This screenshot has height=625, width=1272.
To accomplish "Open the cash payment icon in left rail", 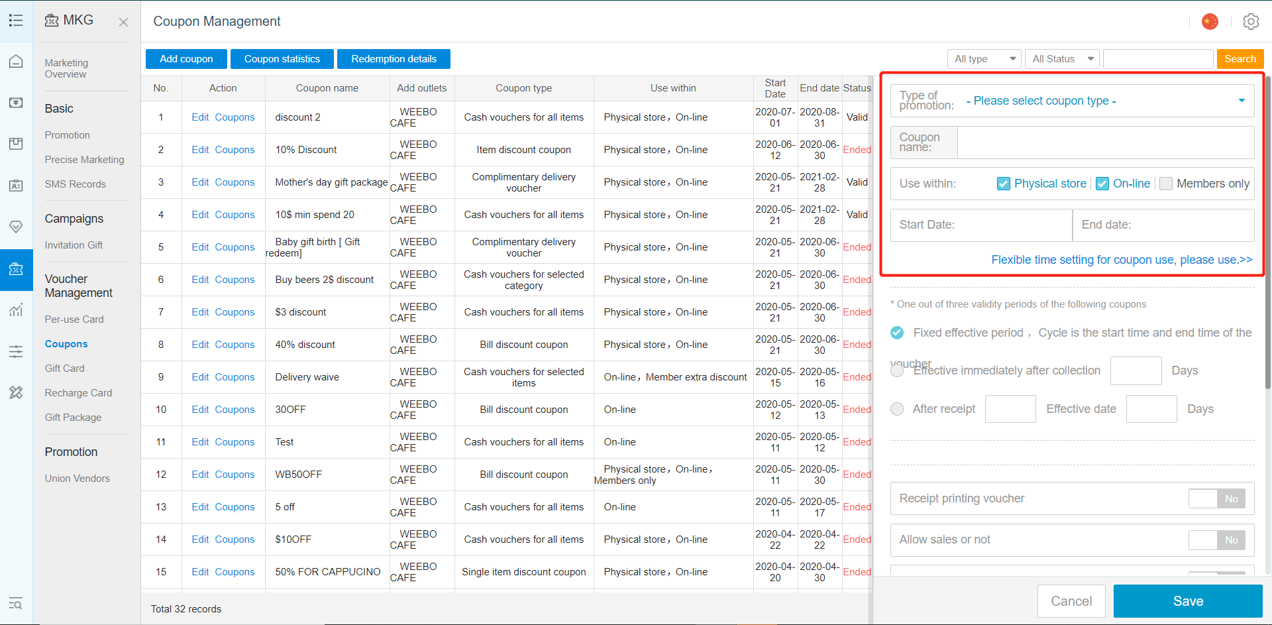I will [16, 103].
